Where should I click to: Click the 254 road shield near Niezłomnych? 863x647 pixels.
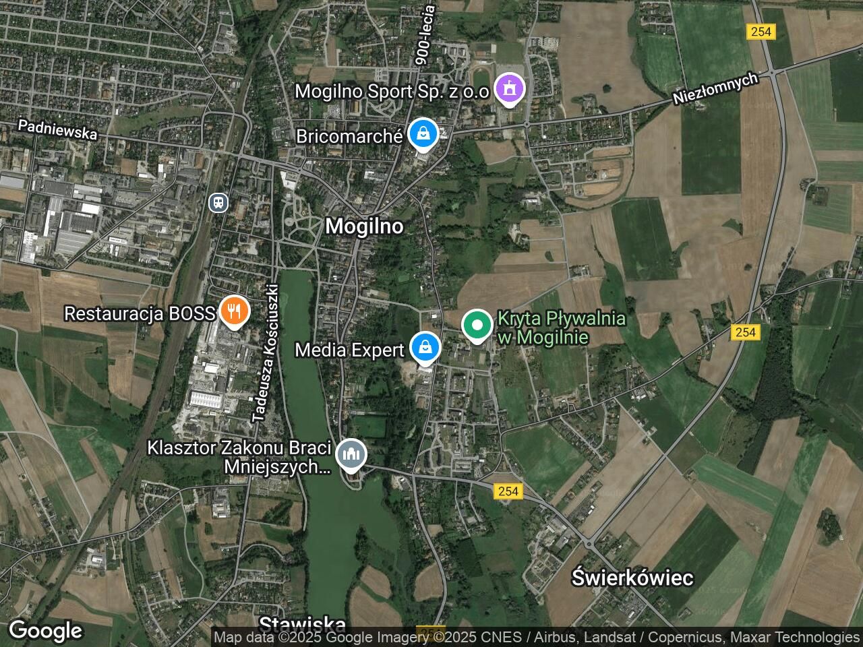[761, 32]
